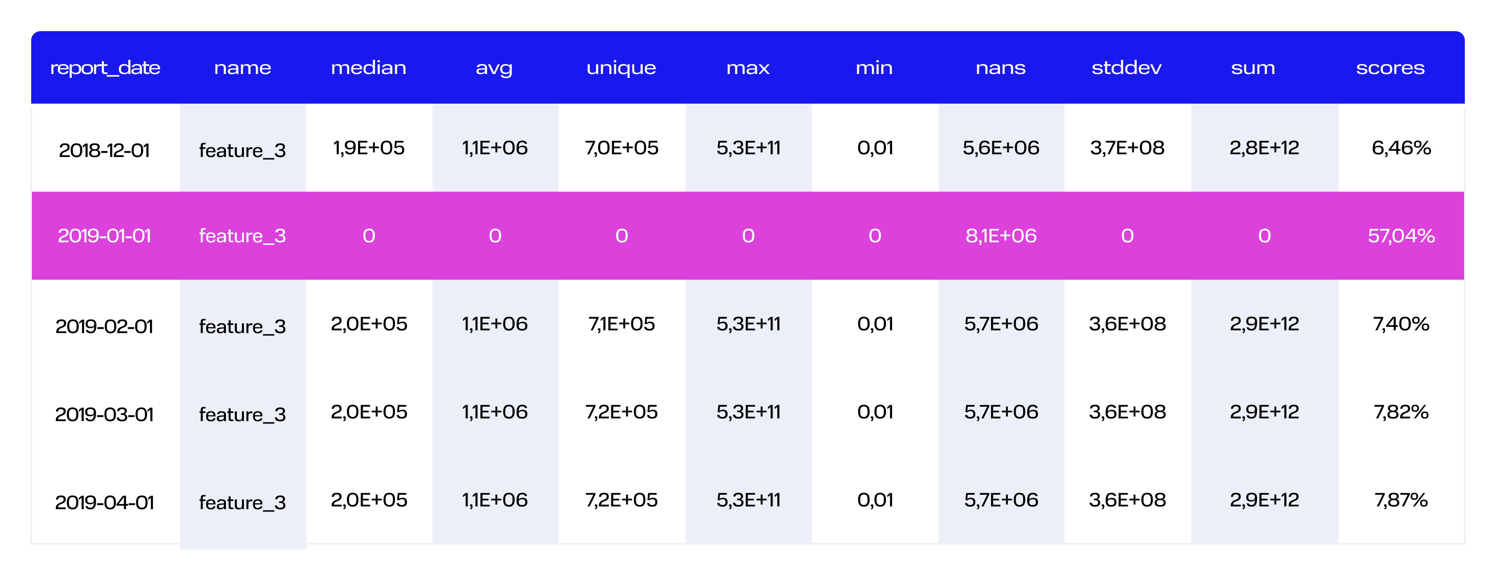1496x575 pixels.
Task: Click the 2019-03-01 date cell
Action: pyautogui.click(x=104, y=415)
